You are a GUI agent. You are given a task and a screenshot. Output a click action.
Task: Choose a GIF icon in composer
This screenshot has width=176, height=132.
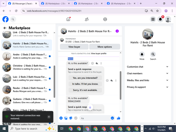click(x=76, y=118)
